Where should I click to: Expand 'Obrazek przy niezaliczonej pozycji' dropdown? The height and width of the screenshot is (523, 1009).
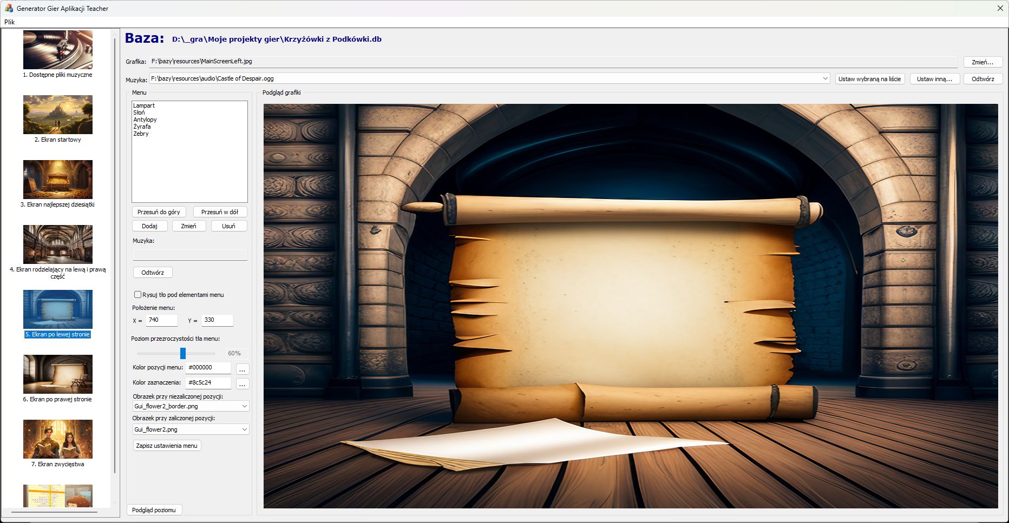pyautogui.click(x=244, y=406)
